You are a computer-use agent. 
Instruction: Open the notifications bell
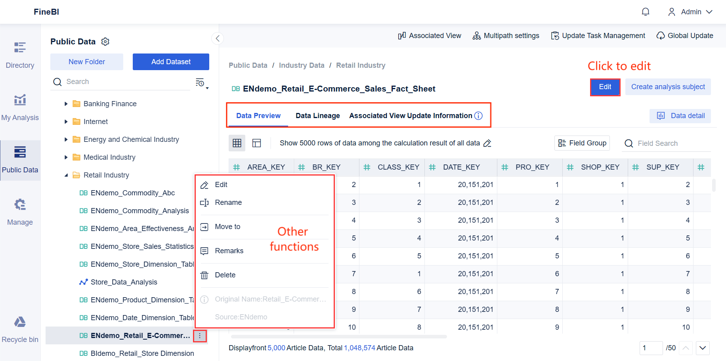click(645, 12)
